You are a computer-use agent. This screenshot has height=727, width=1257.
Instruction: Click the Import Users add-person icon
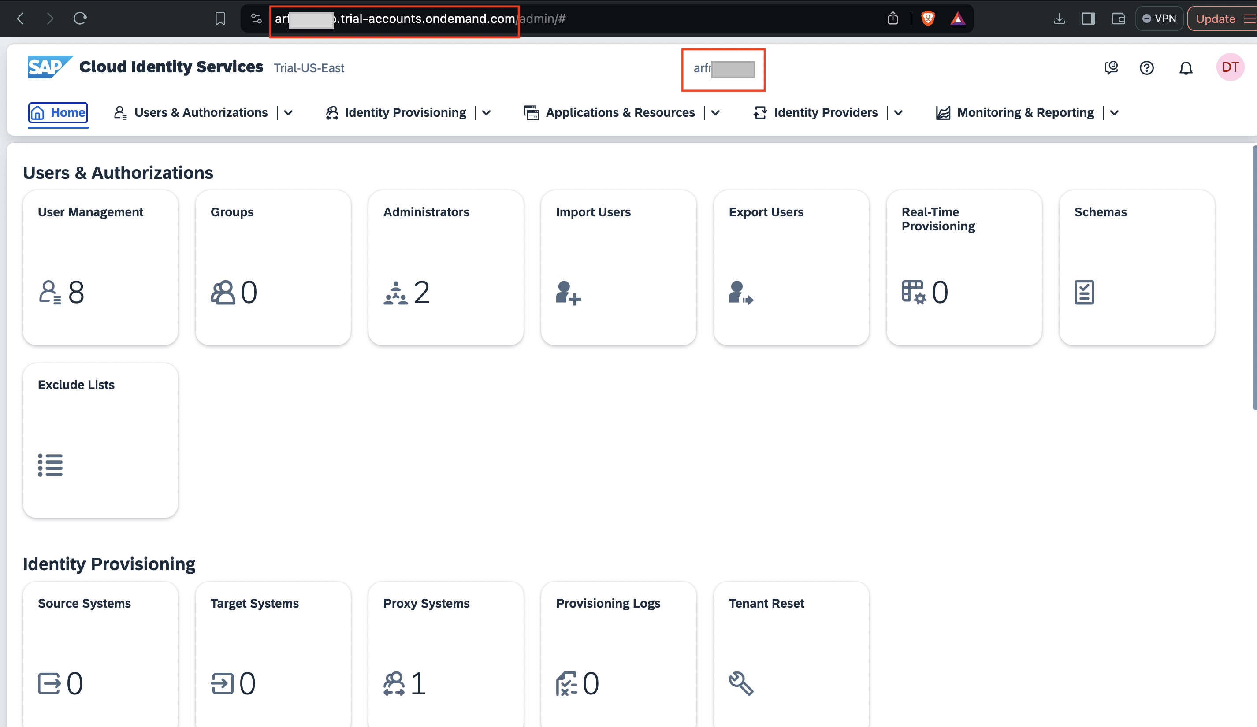(x=568, y=293)
